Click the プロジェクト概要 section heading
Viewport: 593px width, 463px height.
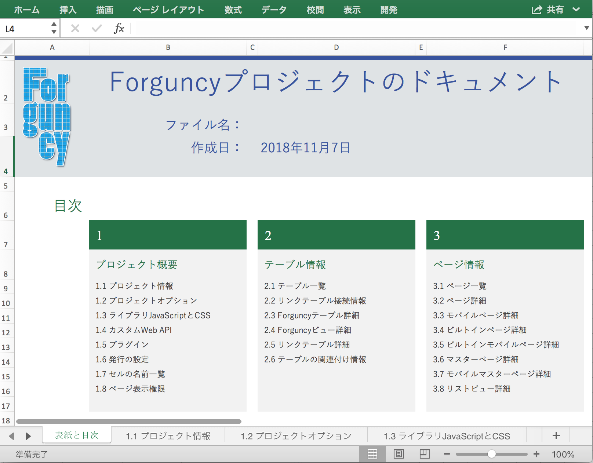pos(137,265)
